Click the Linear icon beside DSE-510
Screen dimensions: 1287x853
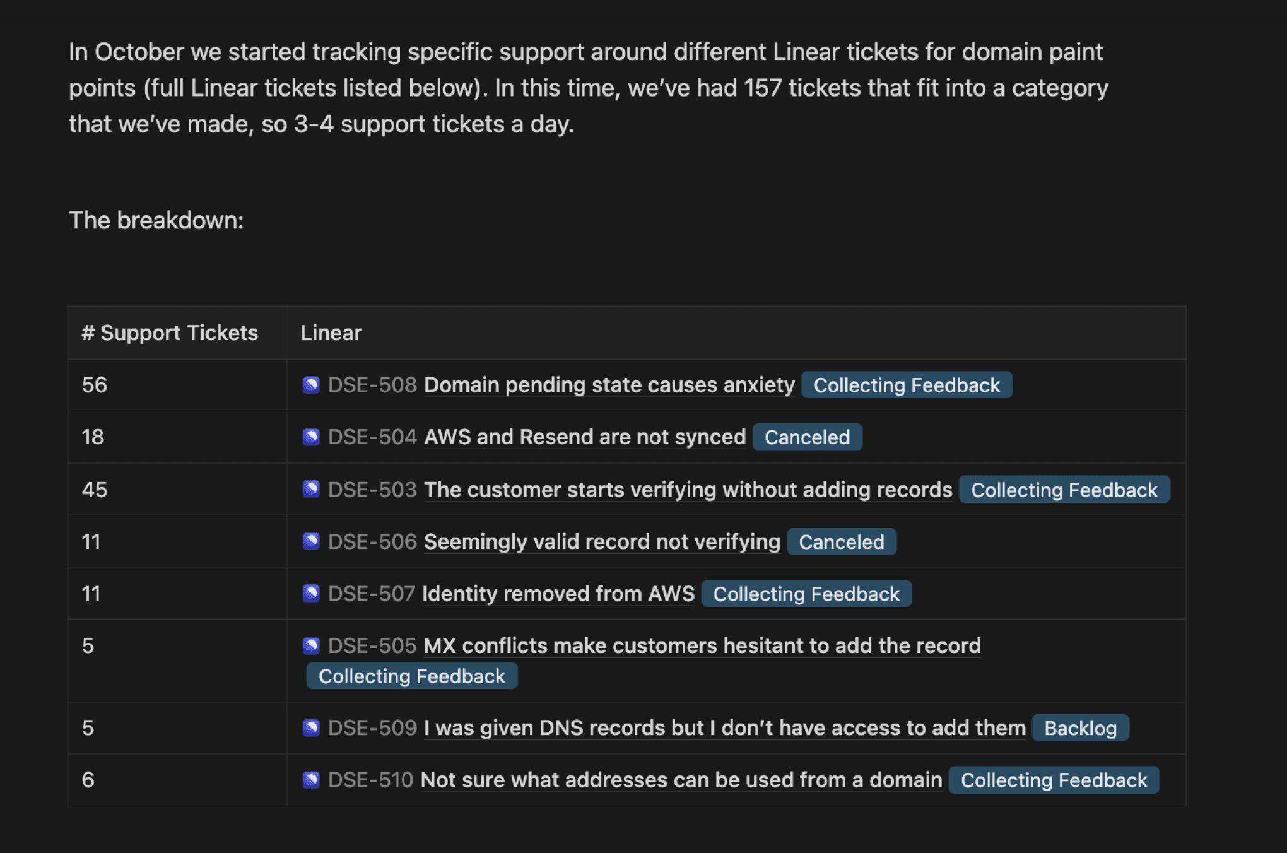tap(311, 780)
